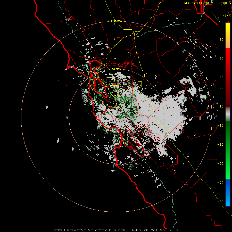
Task: Click the "20" value on velocity scale
Action: [221, 97]
